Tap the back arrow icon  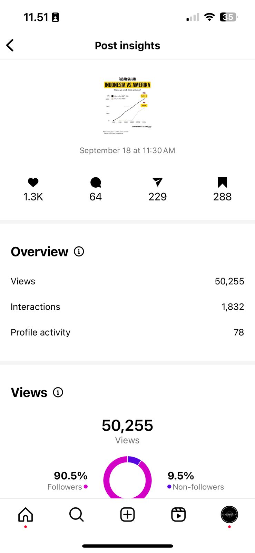10,45
